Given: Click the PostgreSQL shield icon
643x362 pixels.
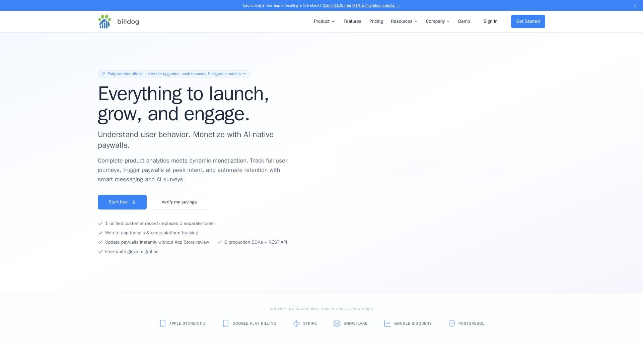Looking at the screenshot, I should click(452, 323).
